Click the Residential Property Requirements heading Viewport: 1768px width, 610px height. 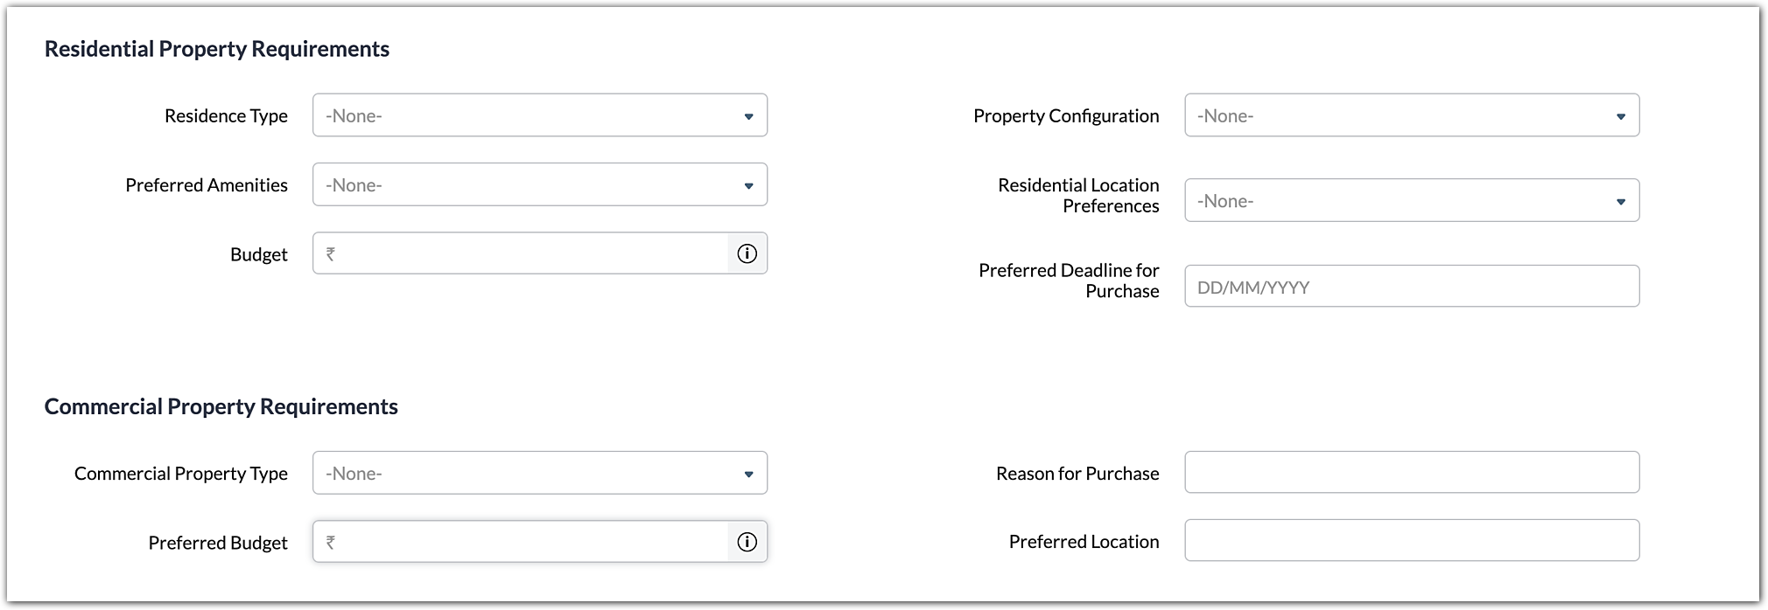click(x=217, y=49)
